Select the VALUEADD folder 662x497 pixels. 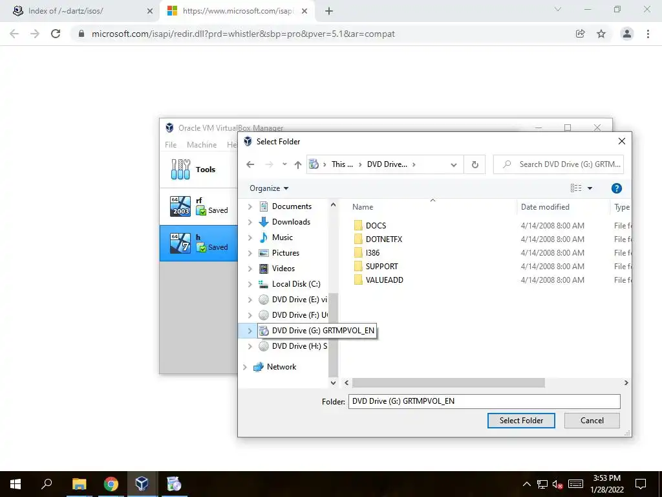pyautogui.click(x=384, y=280)
